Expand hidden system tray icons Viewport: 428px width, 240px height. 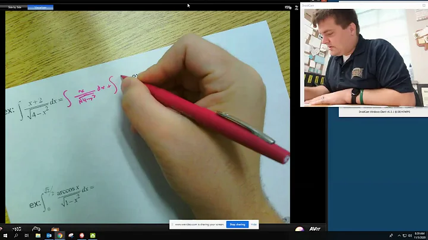point(399,236)
